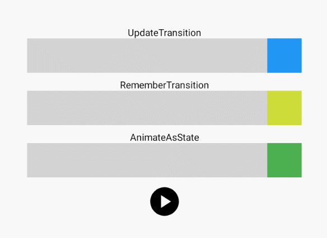
Task: Click the grey track under AnimateAsState
Action: tap(147, 160)
